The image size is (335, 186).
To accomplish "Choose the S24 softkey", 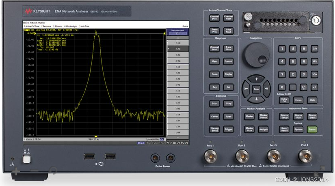I will [x=178, y=121].
